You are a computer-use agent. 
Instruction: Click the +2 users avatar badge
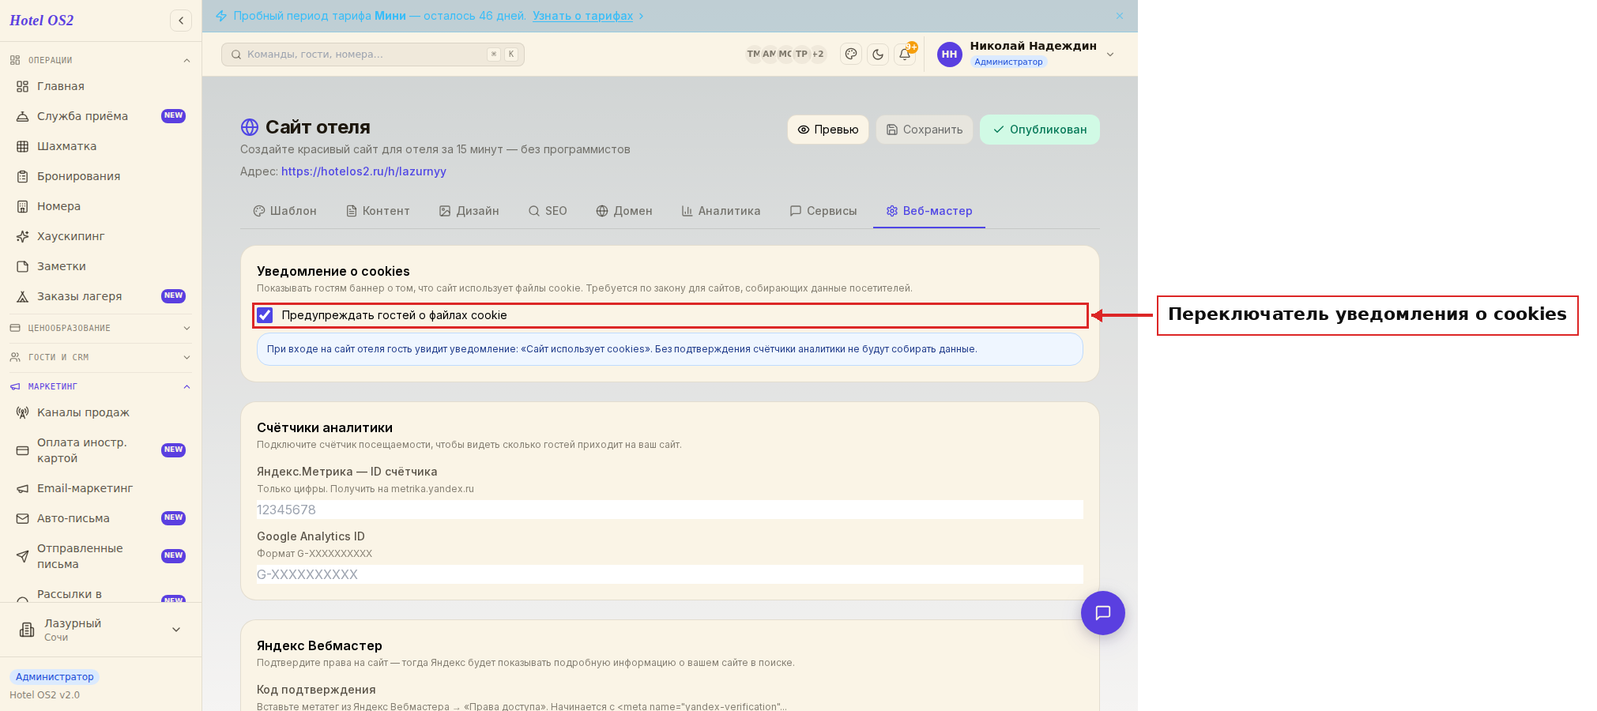pyautogui.click(x=818, y=54)
